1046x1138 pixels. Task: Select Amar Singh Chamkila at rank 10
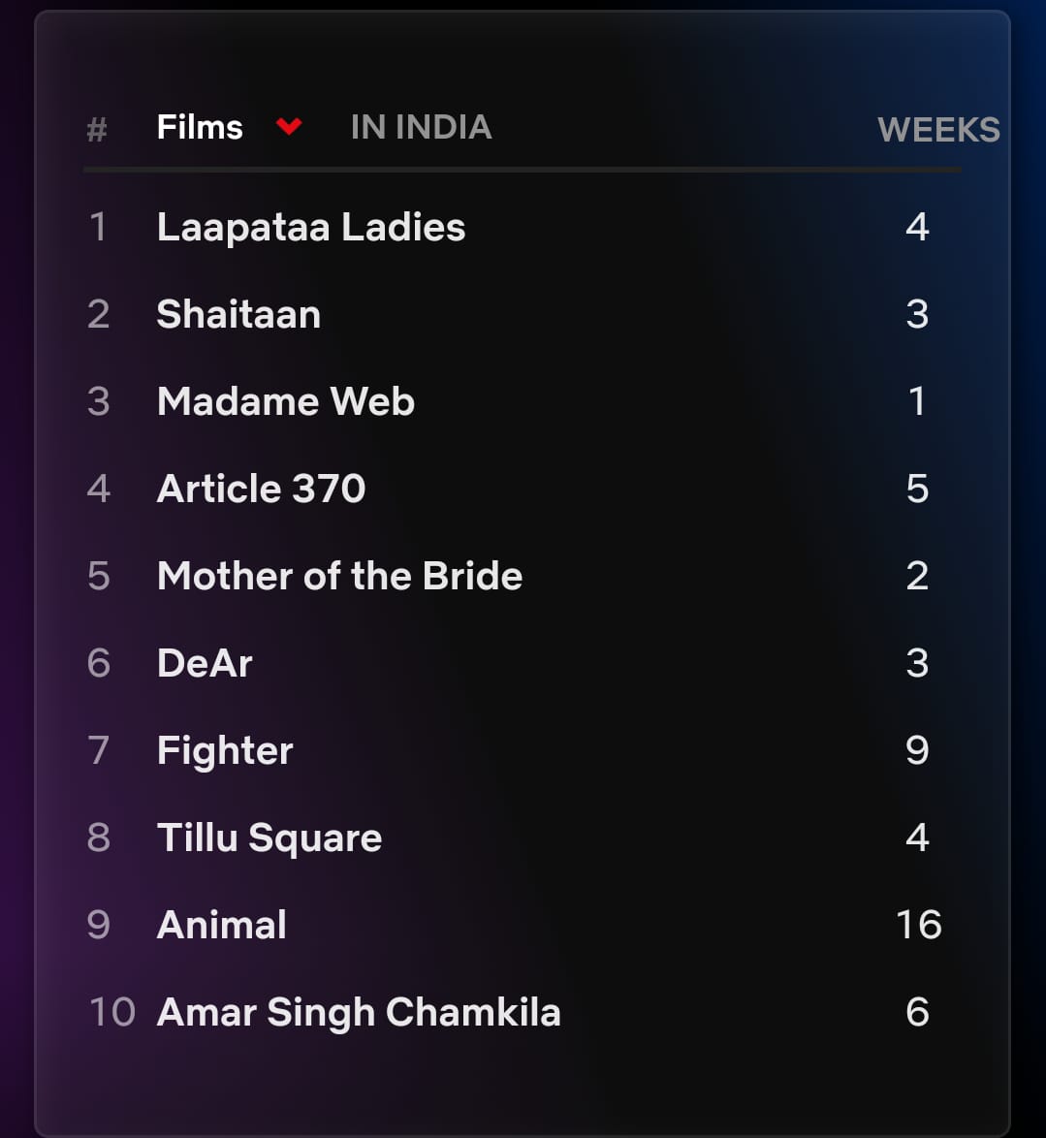[360, 1012]
